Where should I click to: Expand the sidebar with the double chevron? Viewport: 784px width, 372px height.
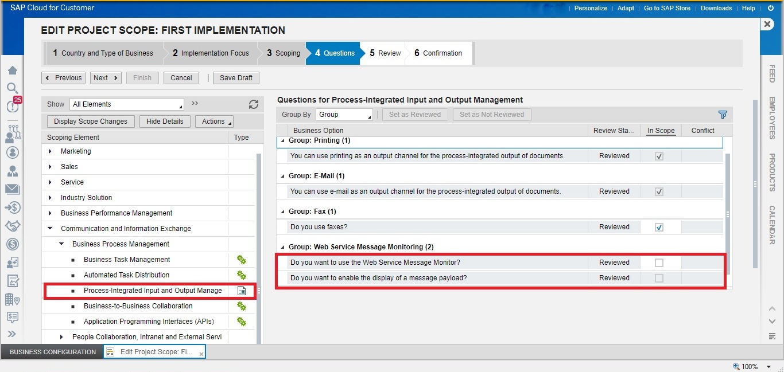click(12, 334)
